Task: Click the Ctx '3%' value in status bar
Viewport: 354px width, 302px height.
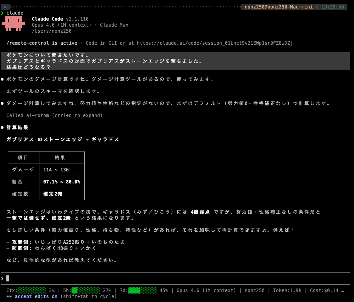Action: (52, 290)
